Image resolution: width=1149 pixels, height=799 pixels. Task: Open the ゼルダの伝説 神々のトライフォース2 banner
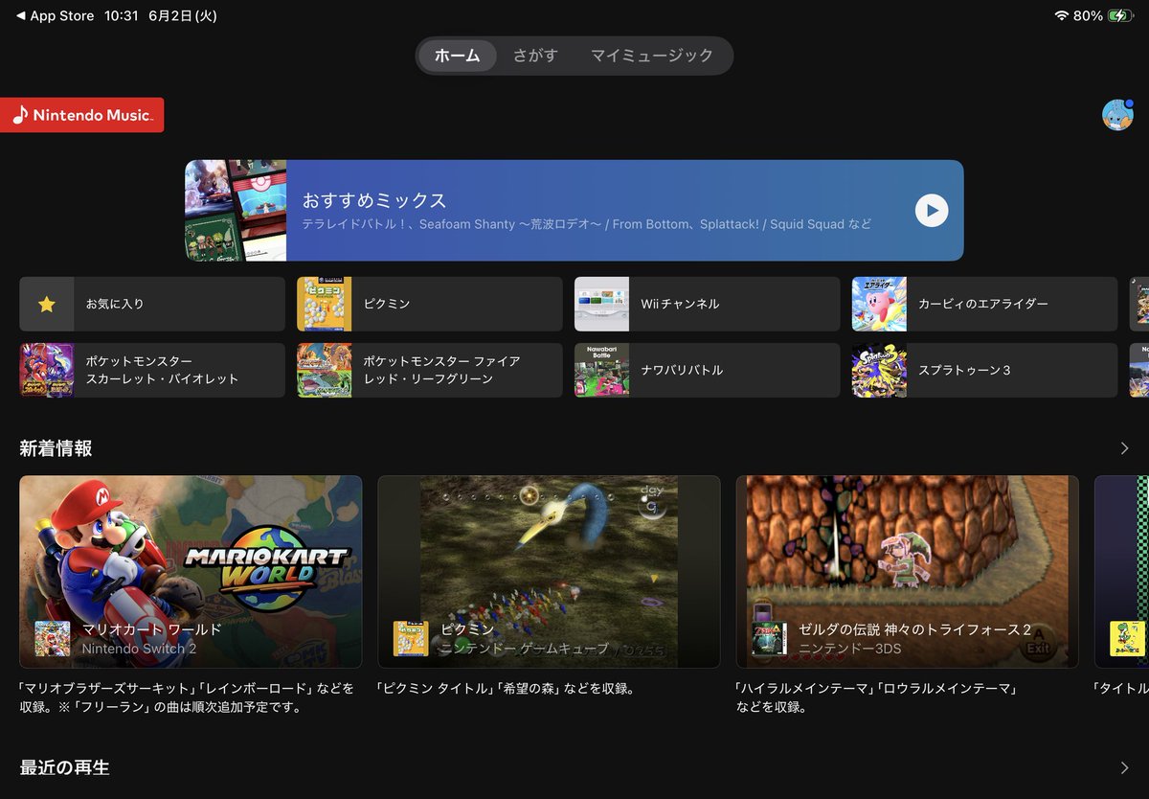coord(907,572)
